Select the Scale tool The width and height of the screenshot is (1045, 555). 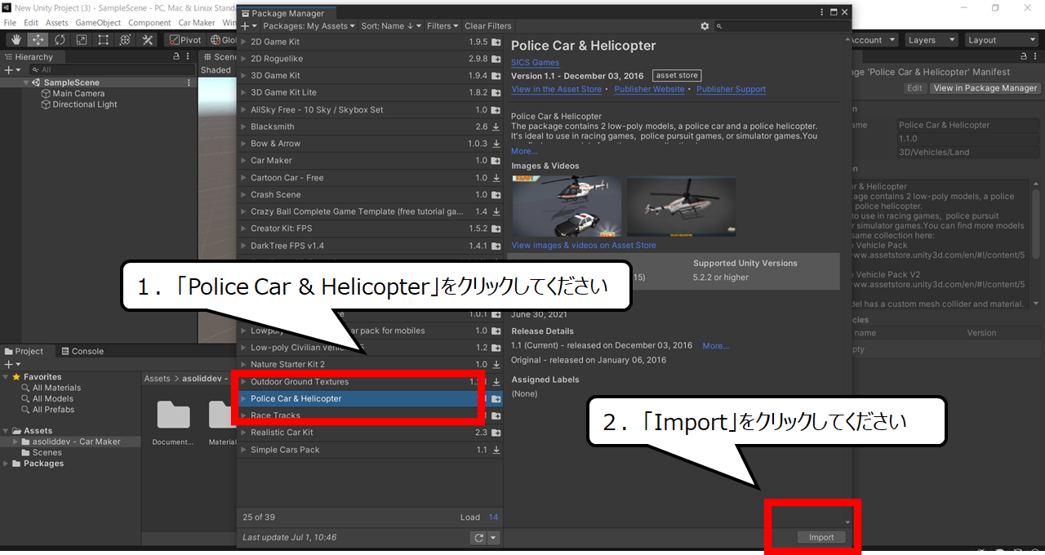pos(82,40)
